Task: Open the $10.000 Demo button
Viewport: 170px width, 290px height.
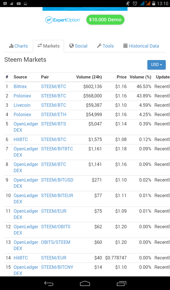Action: (x=105, y=20)
